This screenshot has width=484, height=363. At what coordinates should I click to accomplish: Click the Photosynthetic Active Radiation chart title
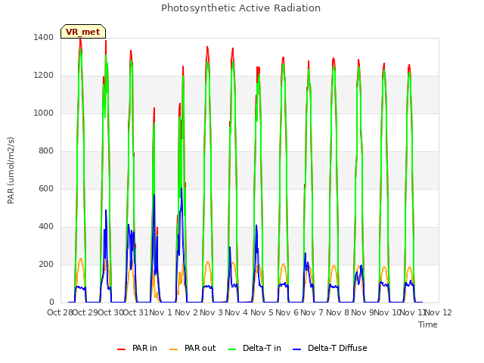tap(240, 8)
